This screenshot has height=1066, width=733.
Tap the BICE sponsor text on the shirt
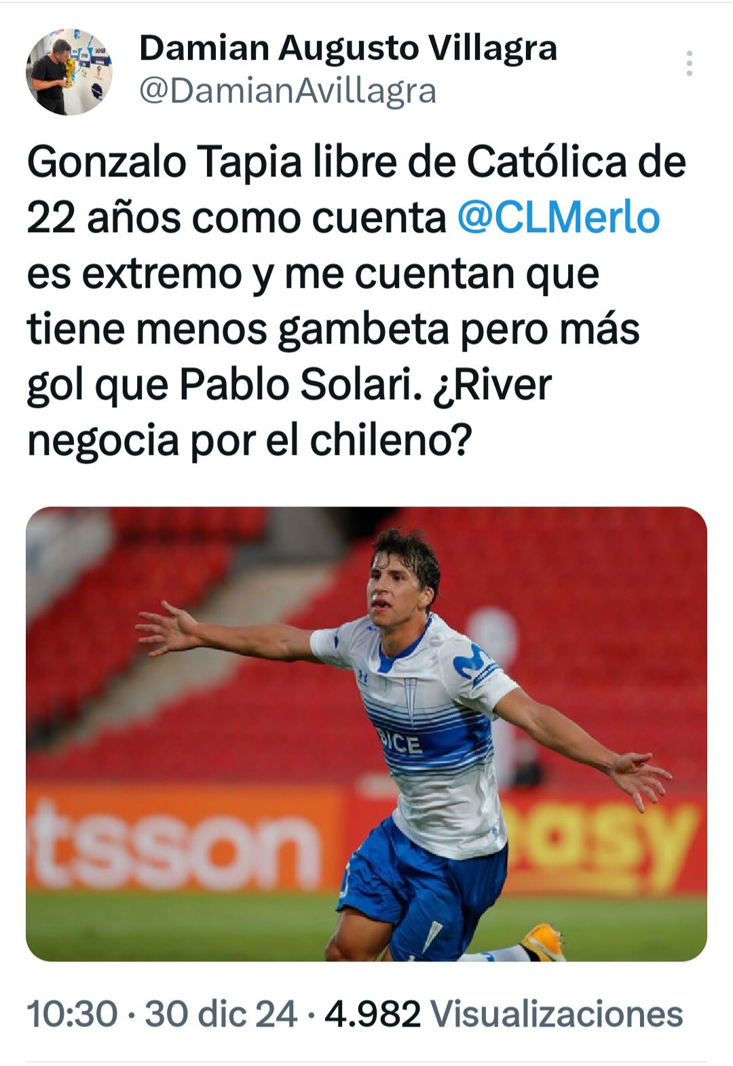(x=400, y=743)
